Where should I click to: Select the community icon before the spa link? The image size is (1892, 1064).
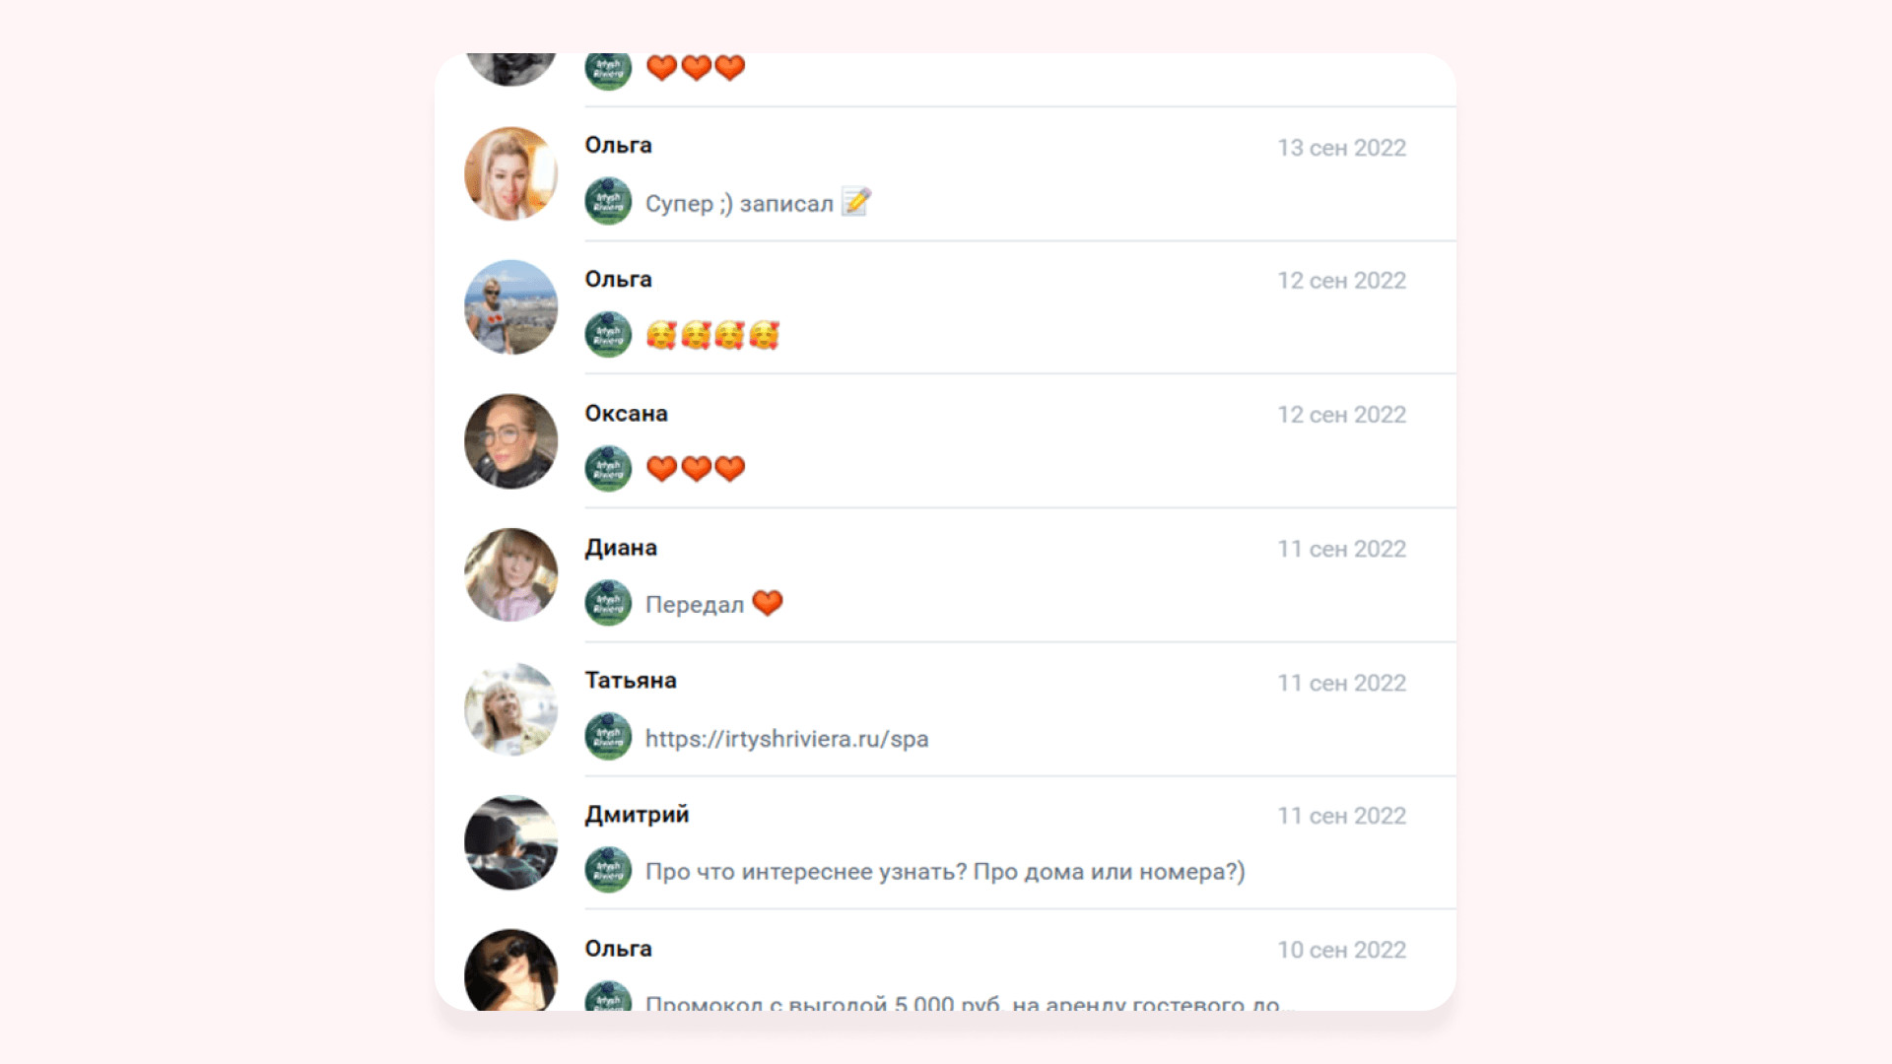click(608, 737)
